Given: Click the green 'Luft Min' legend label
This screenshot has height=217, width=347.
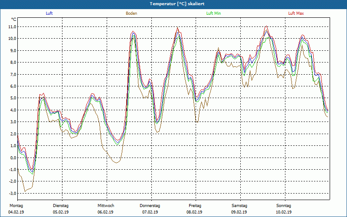Looking at the screenshot, I should pos(213,13).
